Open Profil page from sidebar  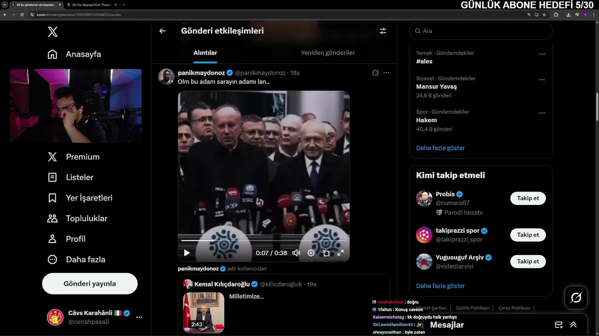66,239
